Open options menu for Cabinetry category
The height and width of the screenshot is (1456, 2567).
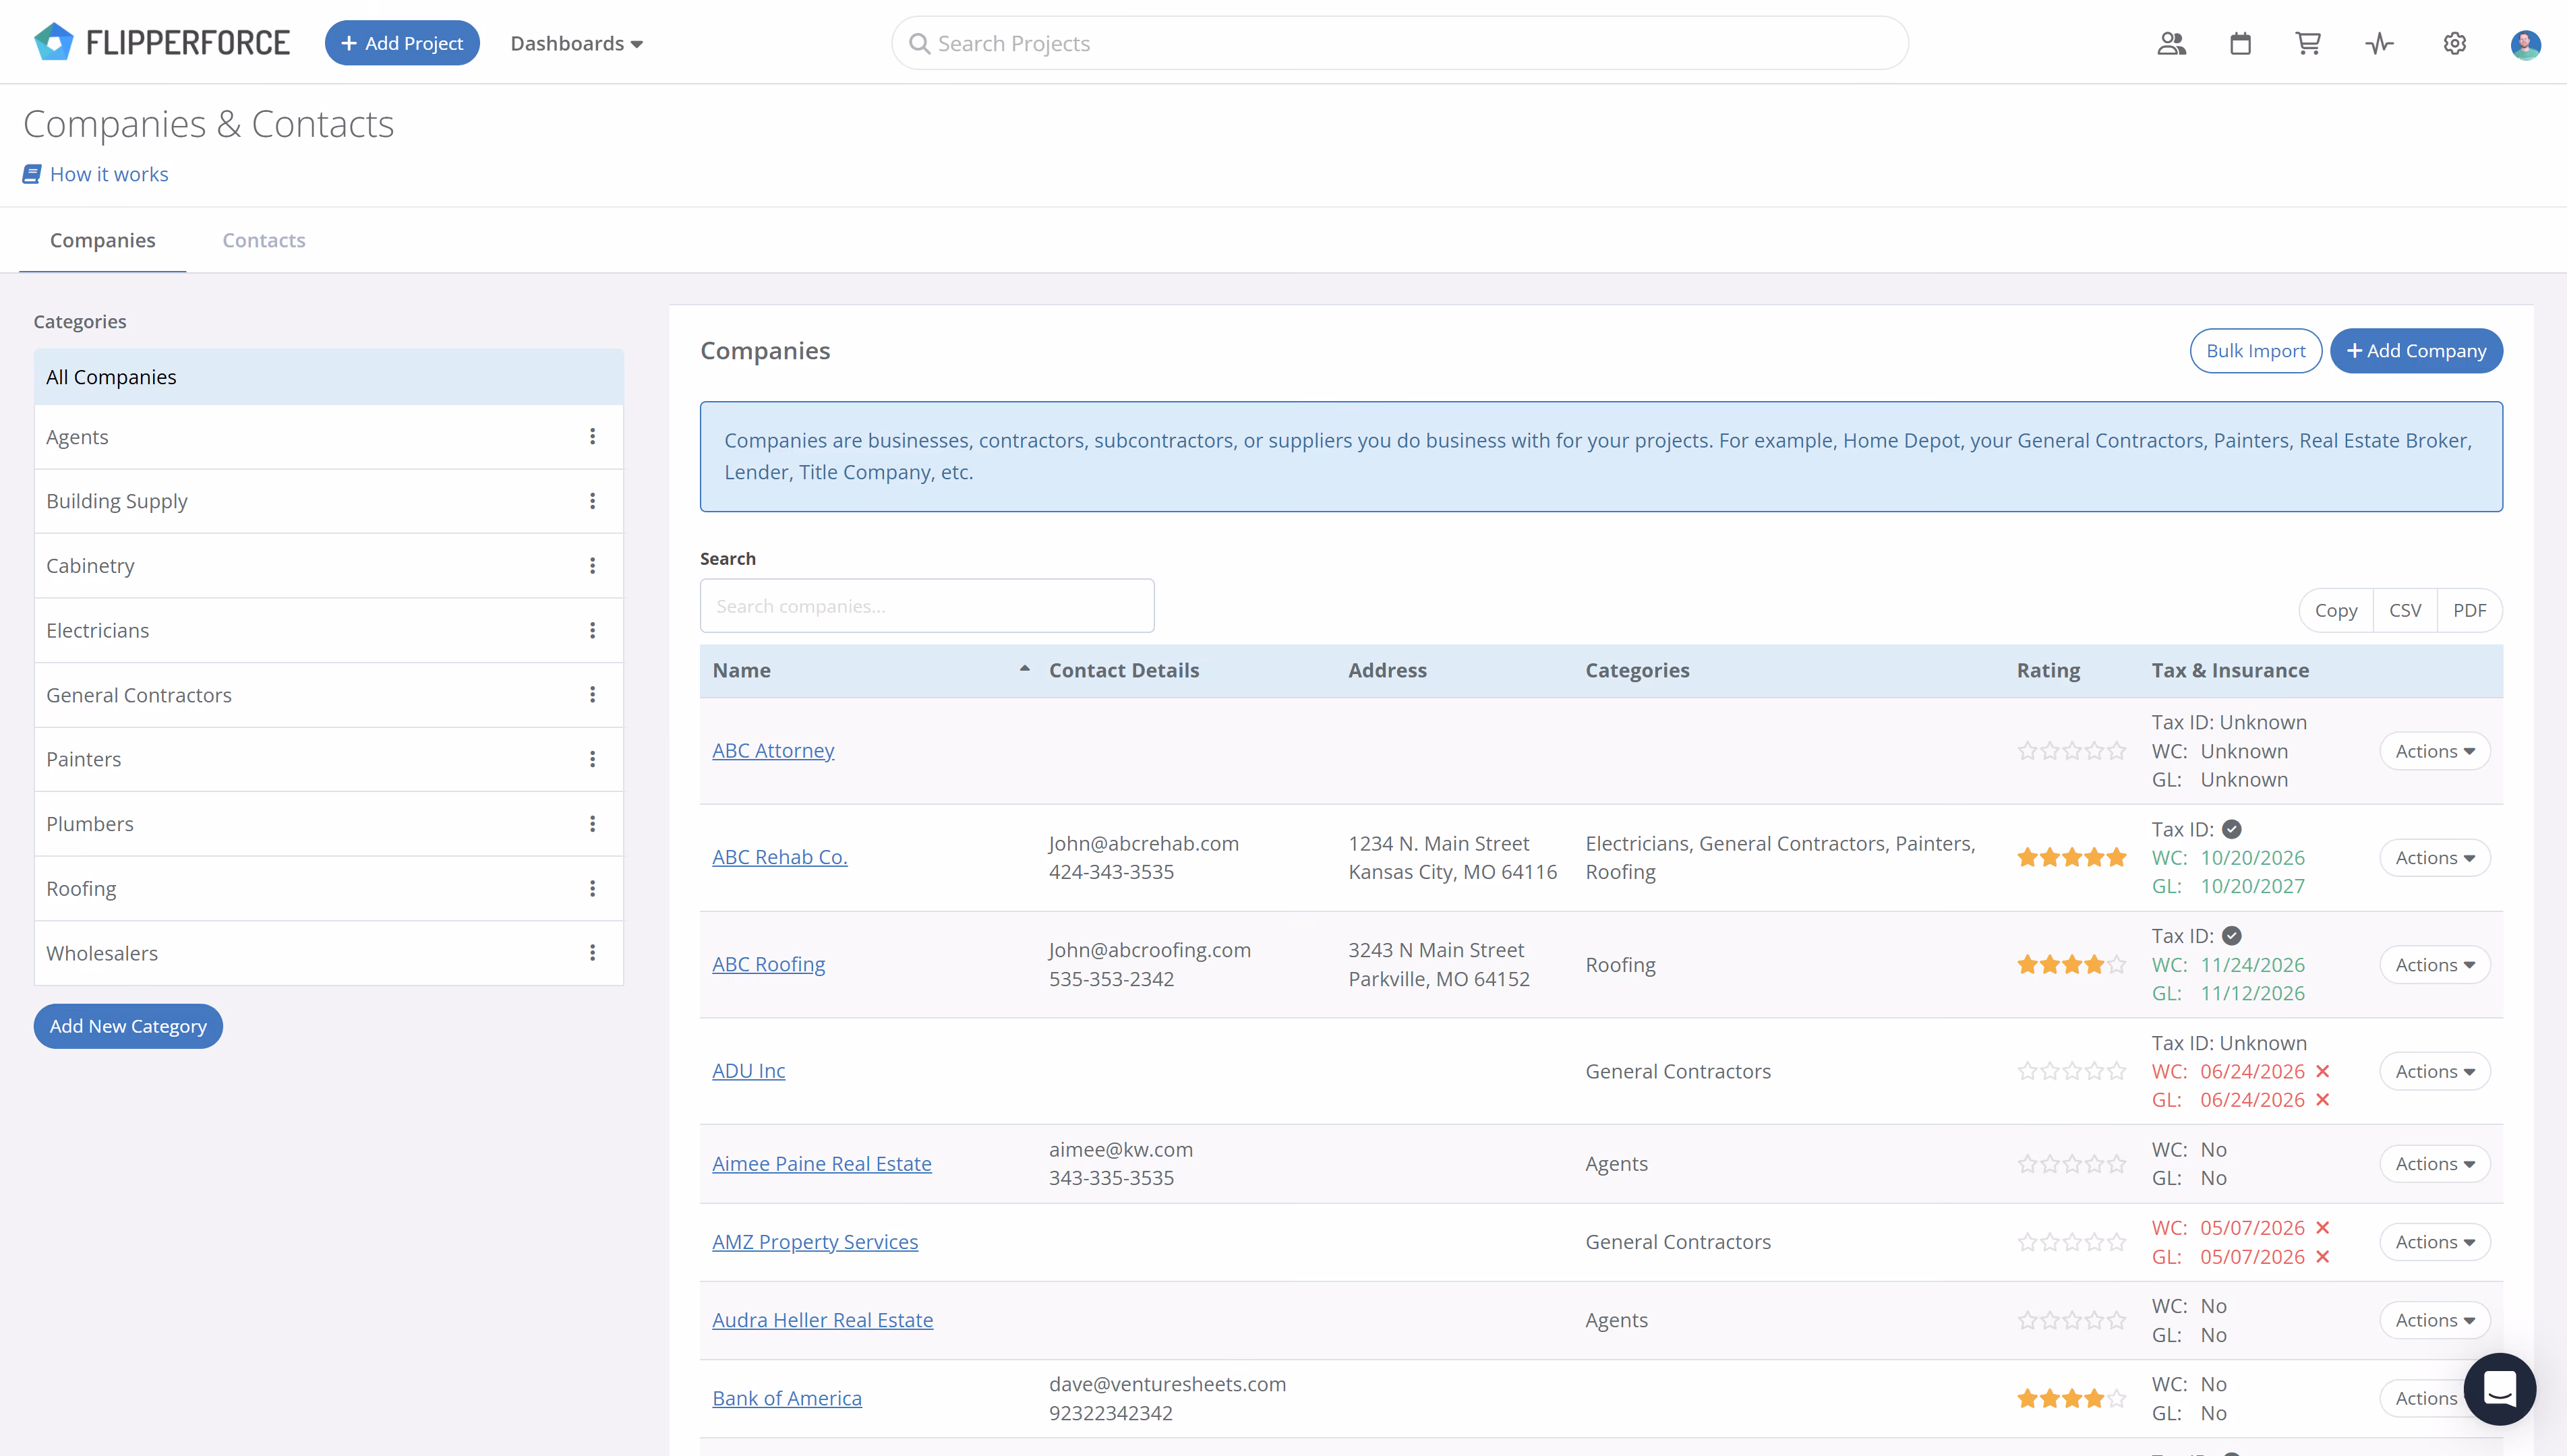pos(593,566)
